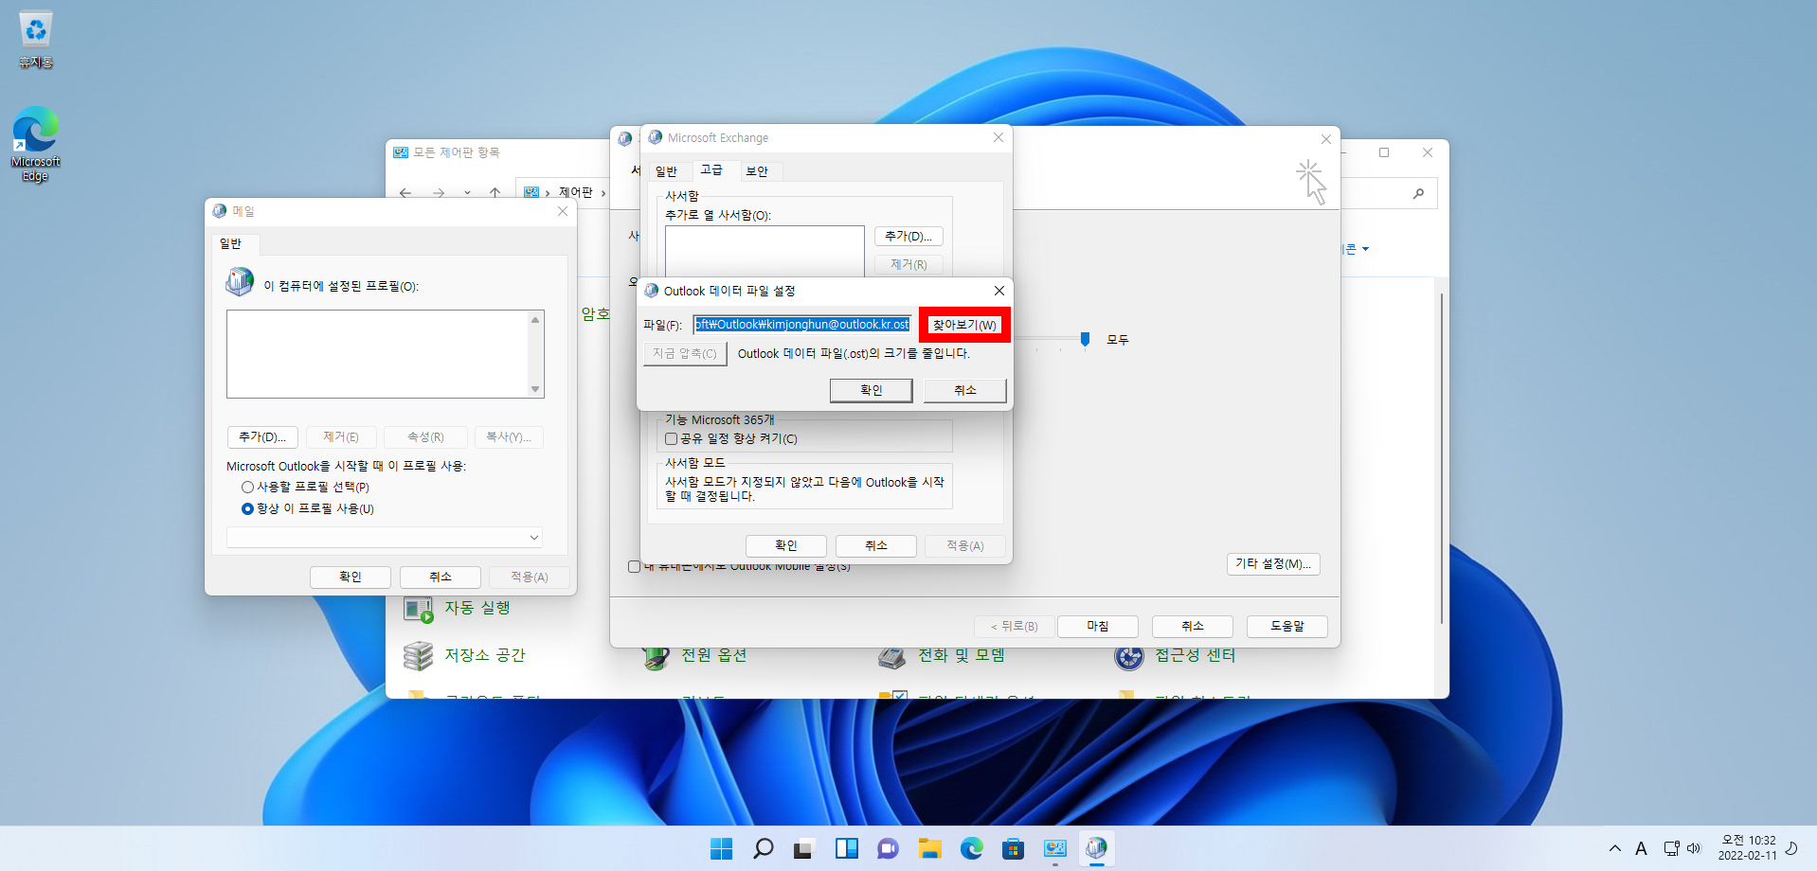The width and height of the screenshot is (1817, 871).
Task: Cancel the Outlook 데이터 파일 설정 dialog
Action: click(x=965, y=390)
